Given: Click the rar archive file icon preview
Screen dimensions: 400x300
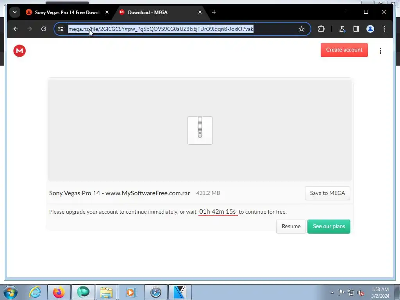Looking at the screenshot, I should 200,130.
